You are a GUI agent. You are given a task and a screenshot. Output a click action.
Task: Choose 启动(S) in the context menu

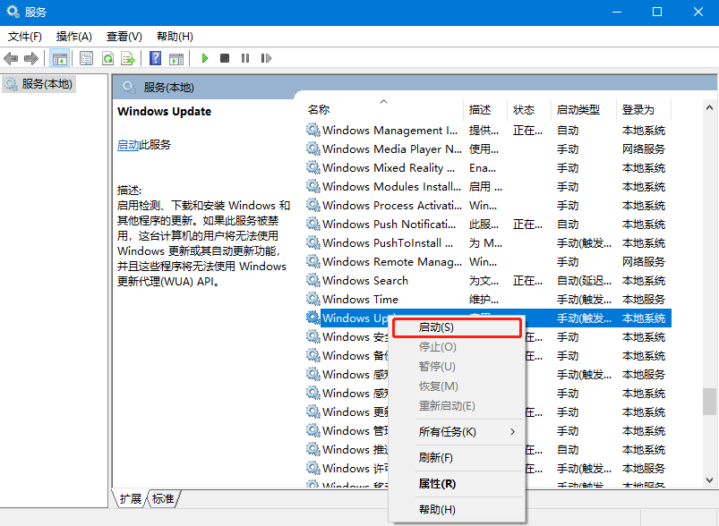[x=458, y=327]
